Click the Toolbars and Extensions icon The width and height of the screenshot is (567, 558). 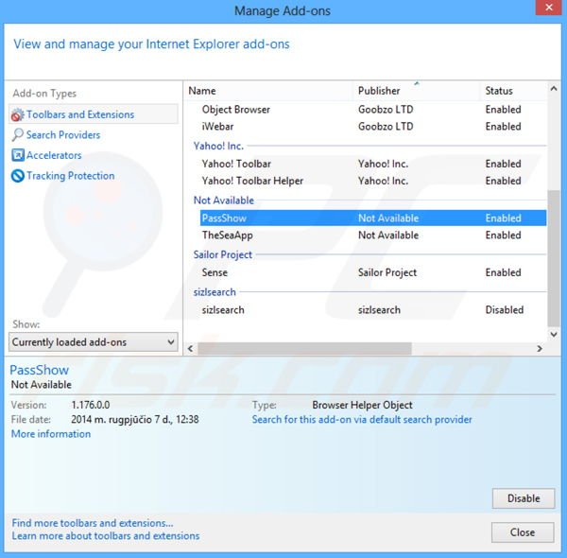18,114
